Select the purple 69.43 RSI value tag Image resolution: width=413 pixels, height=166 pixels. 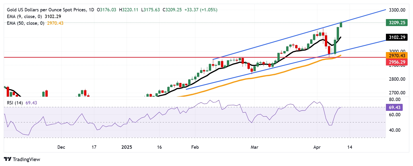(x=394, y=107)
